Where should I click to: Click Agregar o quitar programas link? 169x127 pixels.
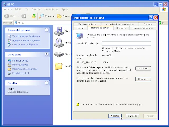coord(26,40)
